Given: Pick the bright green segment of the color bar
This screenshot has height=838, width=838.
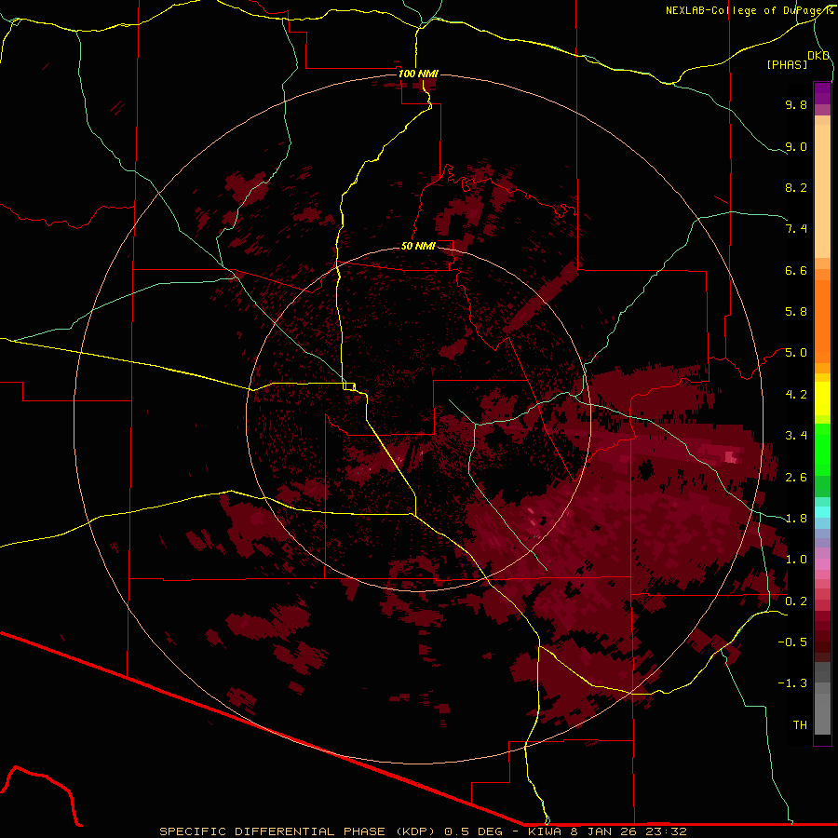Looking at the screenshot, I should [822, 450].
